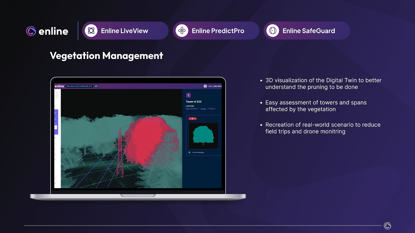Click the enline logo inside the laptop app
The width and height of the screenshot is (415, 233).
click(59, 86)
